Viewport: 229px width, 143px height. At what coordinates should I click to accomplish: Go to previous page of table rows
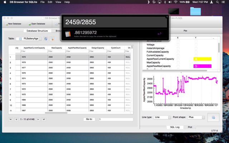tap(16, 119)
